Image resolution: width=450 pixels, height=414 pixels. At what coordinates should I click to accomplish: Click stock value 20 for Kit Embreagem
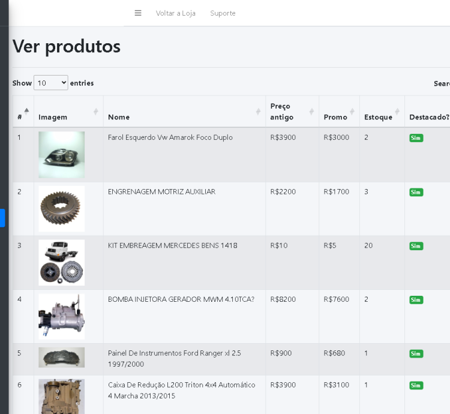click(368, 245)
